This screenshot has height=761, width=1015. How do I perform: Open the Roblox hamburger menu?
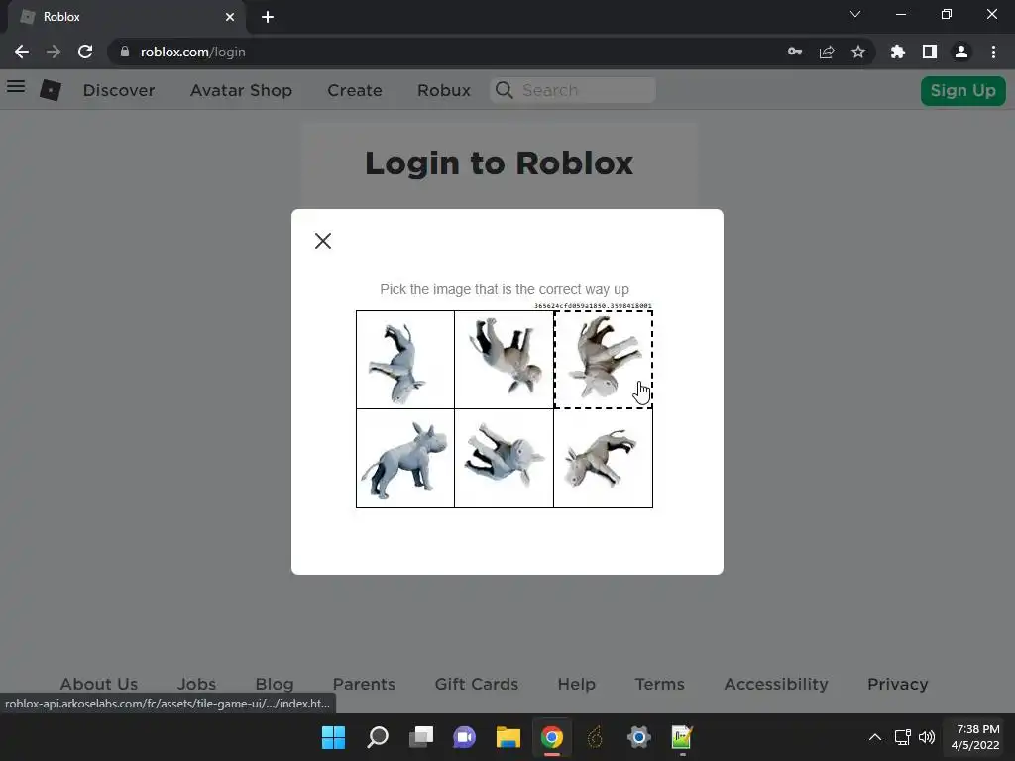point(16,87)
